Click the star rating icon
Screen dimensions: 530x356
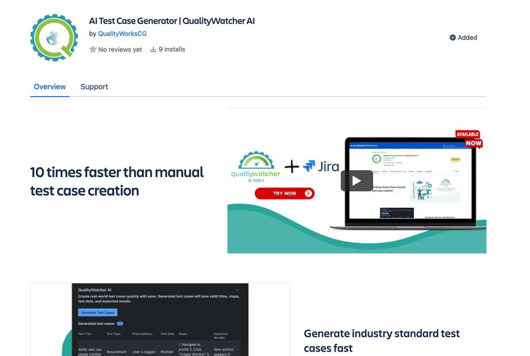pos(93,49)
